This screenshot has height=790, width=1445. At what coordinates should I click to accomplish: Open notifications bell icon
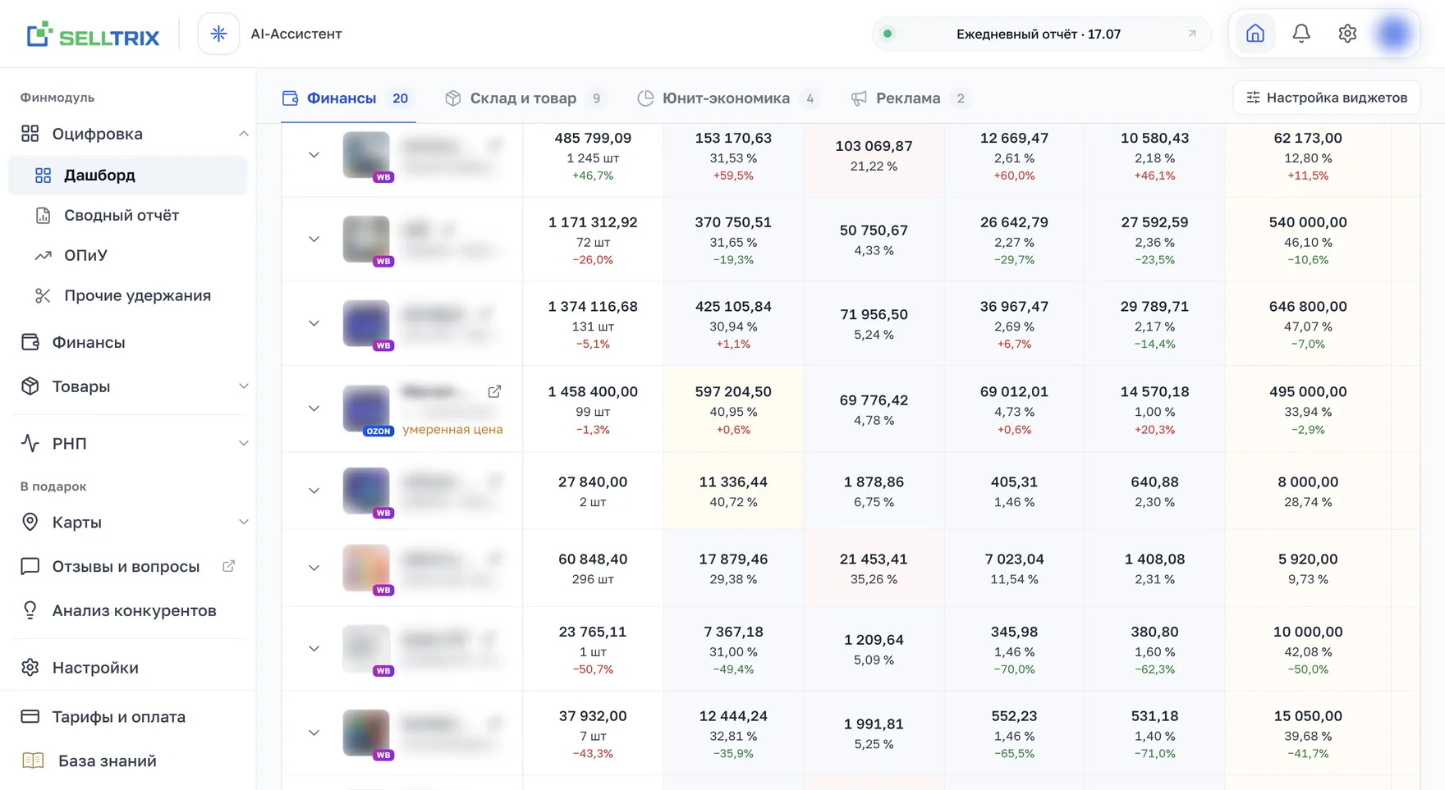1301,34
